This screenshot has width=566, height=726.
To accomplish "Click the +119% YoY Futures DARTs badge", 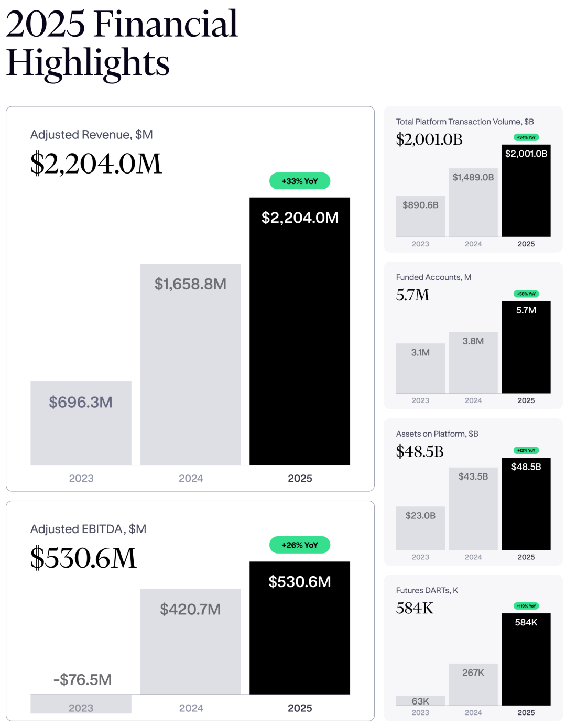I will click(526, 606).
